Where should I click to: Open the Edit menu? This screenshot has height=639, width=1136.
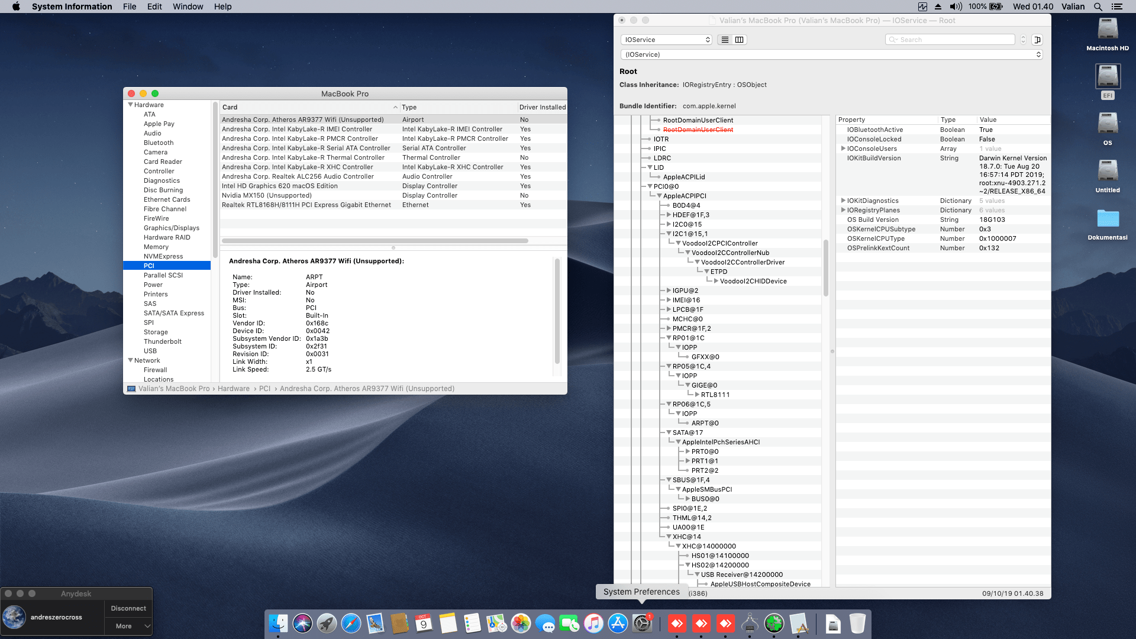154,7
